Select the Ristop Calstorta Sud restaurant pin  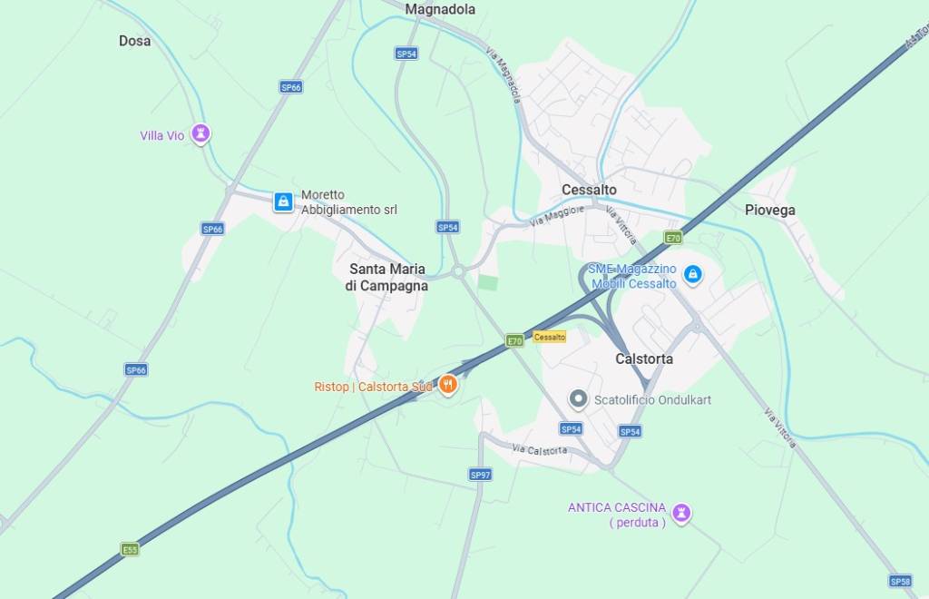coord(448,385)
